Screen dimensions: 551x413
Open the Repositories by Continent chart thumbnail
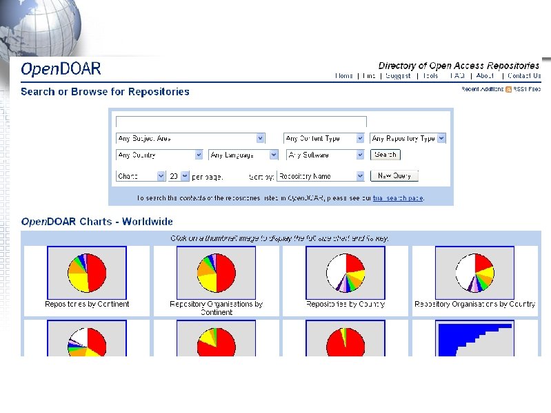point(87,273)
